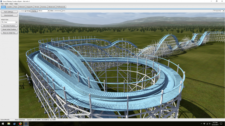225x126 pixels.
Task: Click the Initial View label
Action: click(5, 20)
